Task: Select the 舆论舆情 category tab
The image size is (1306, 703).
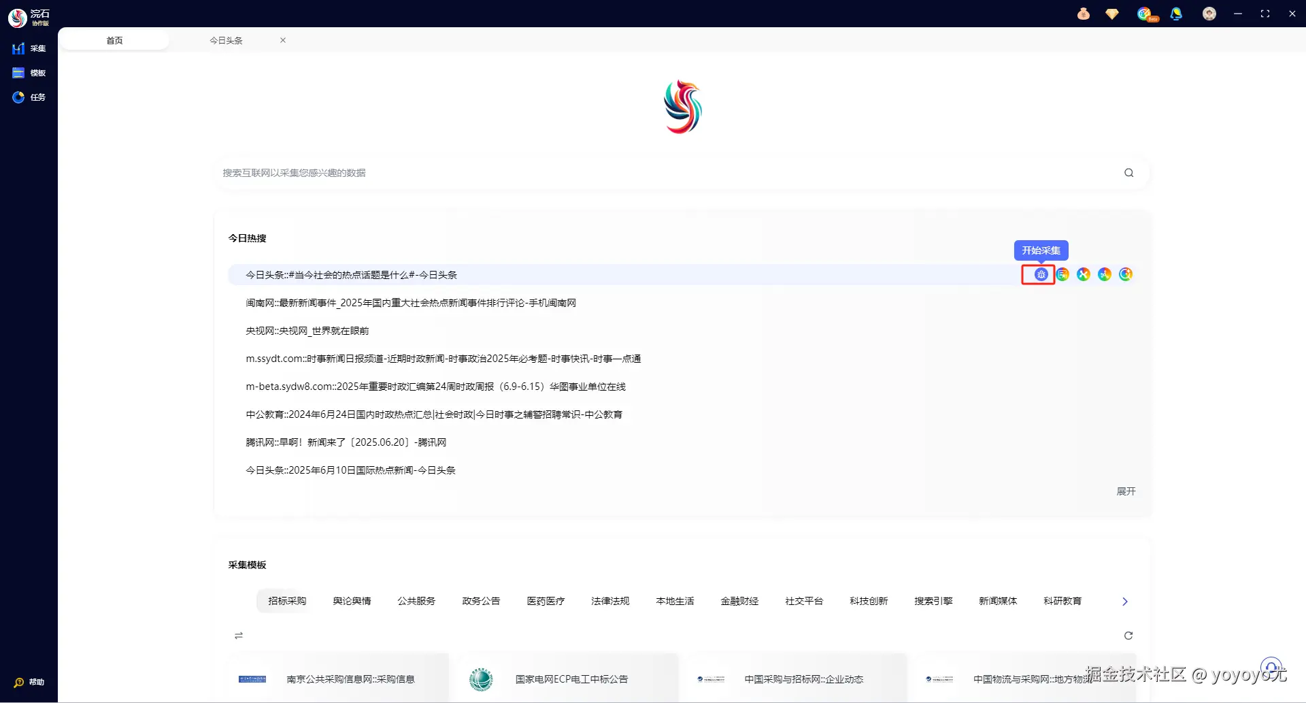Action: tap(352, 601)
